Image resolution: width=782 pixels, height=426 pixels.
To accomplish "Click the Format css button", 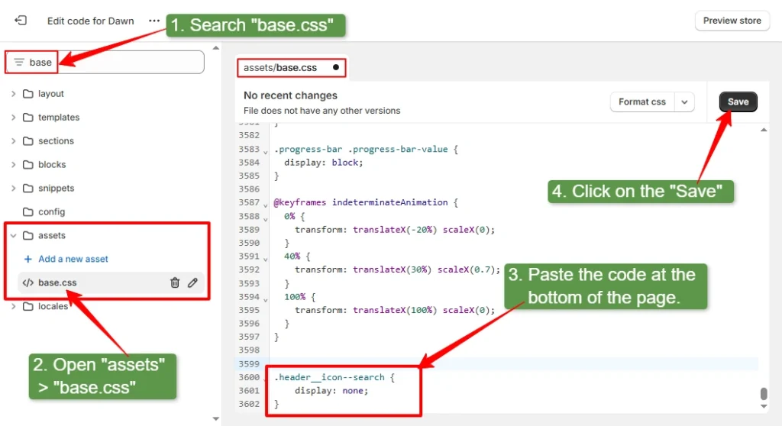I will (641, 102).
